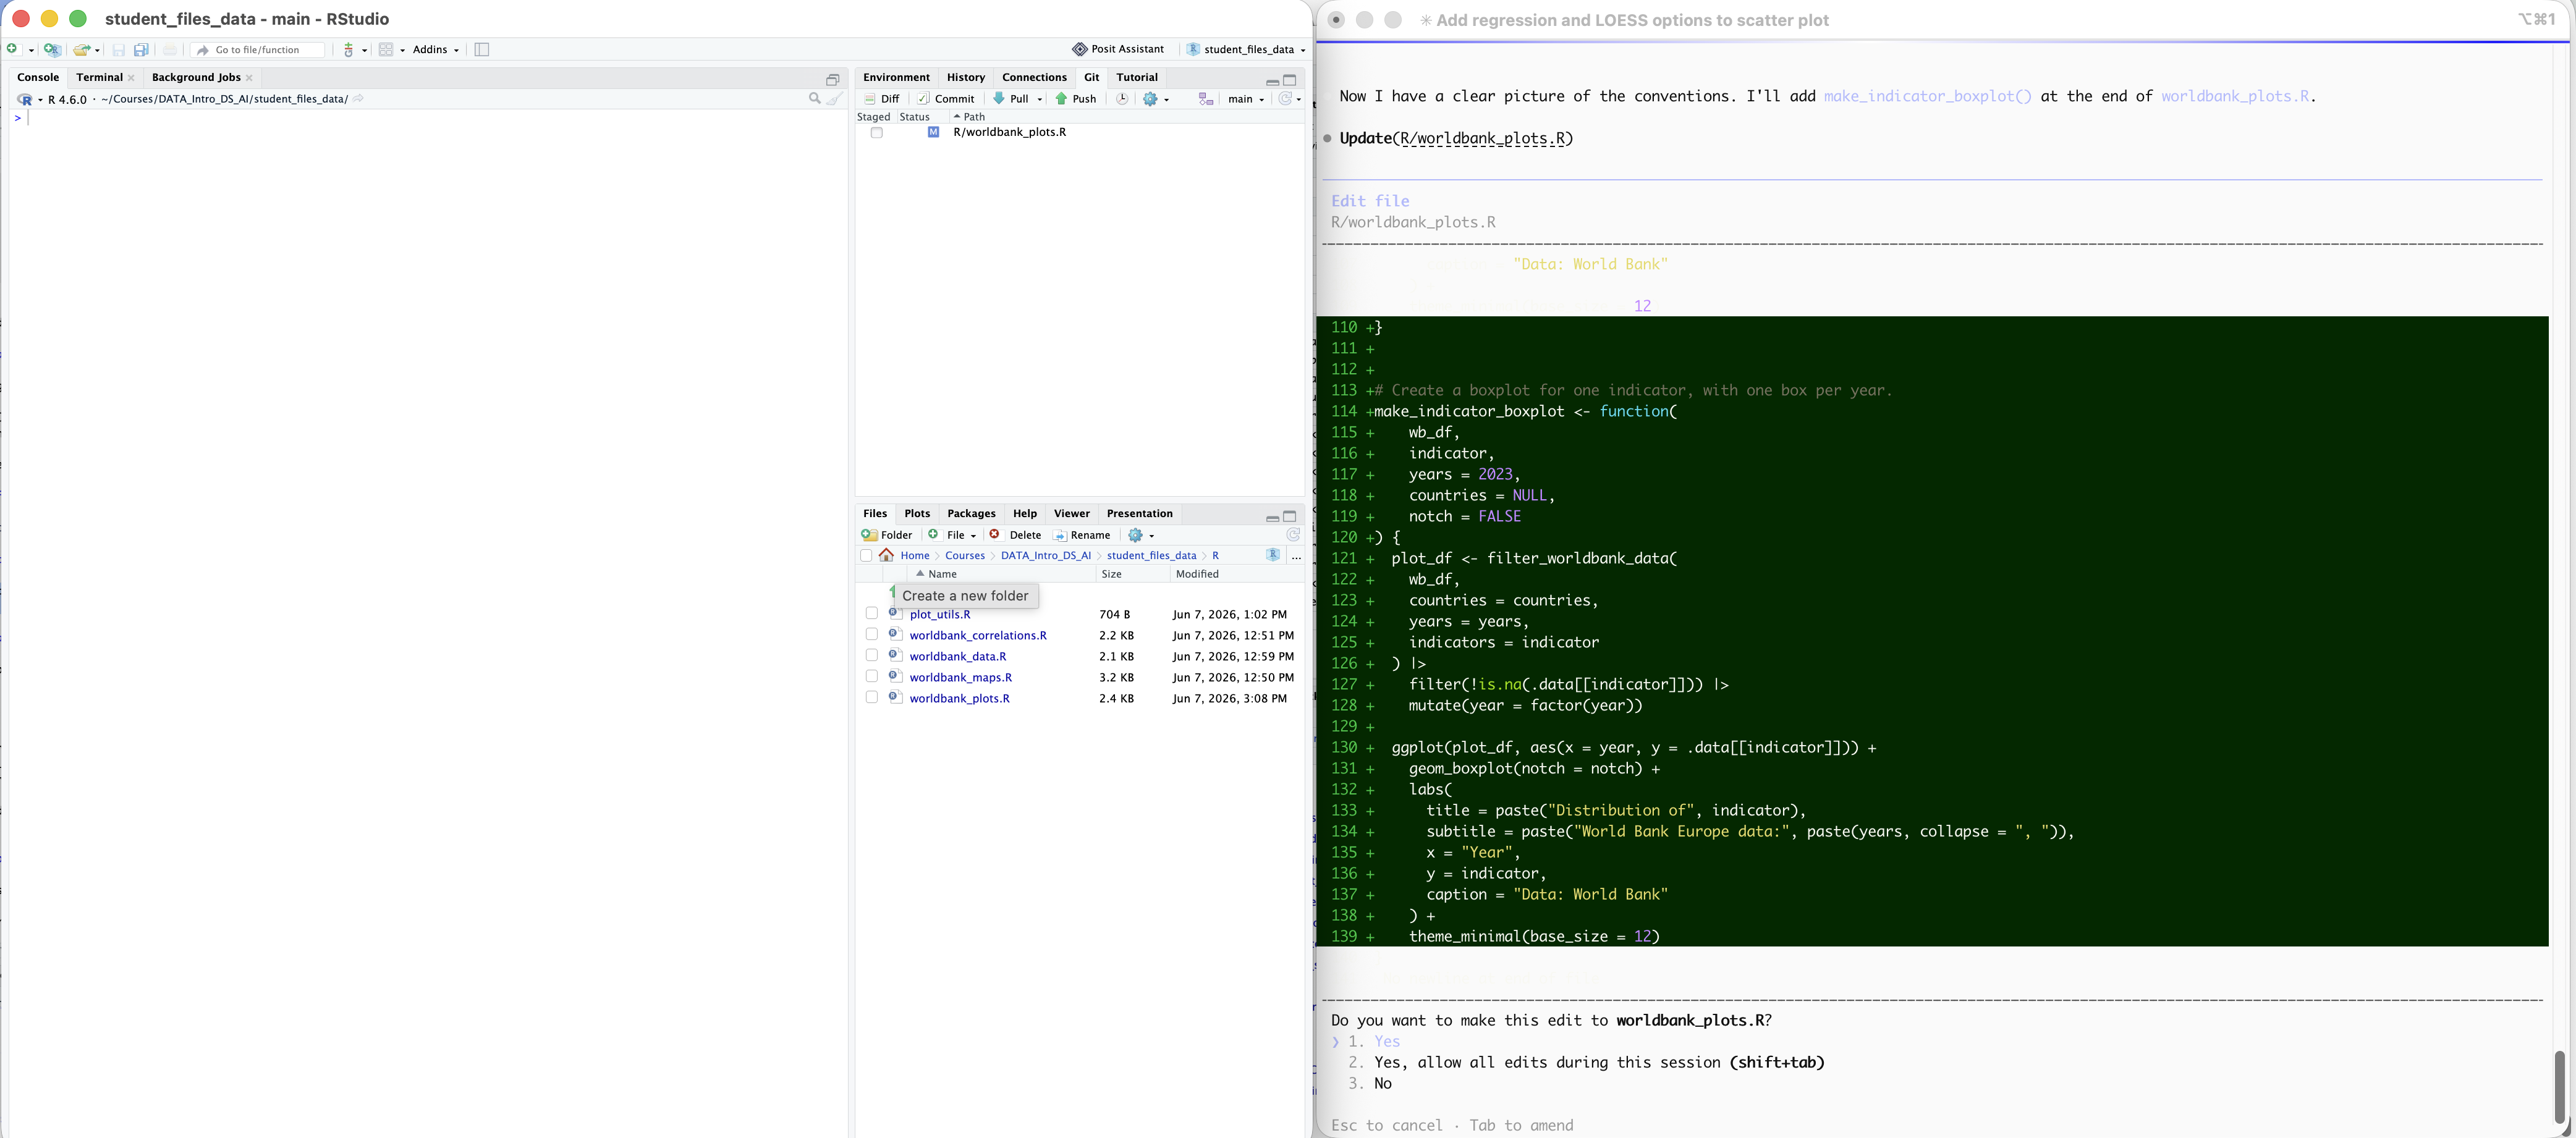The height and width of the screenshot is (1138, 2576).
Task: Click the Files pane More gear icon
Action: pyautogui.click(x=1136, y=535)
